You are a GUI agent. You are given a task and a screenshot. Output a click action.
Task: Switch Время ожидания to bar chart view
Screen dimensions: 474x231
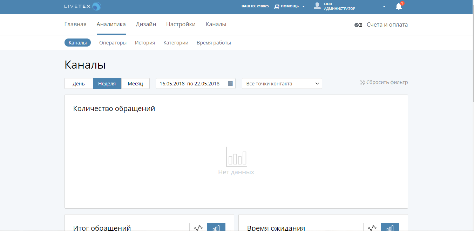[x=391, y=227]
